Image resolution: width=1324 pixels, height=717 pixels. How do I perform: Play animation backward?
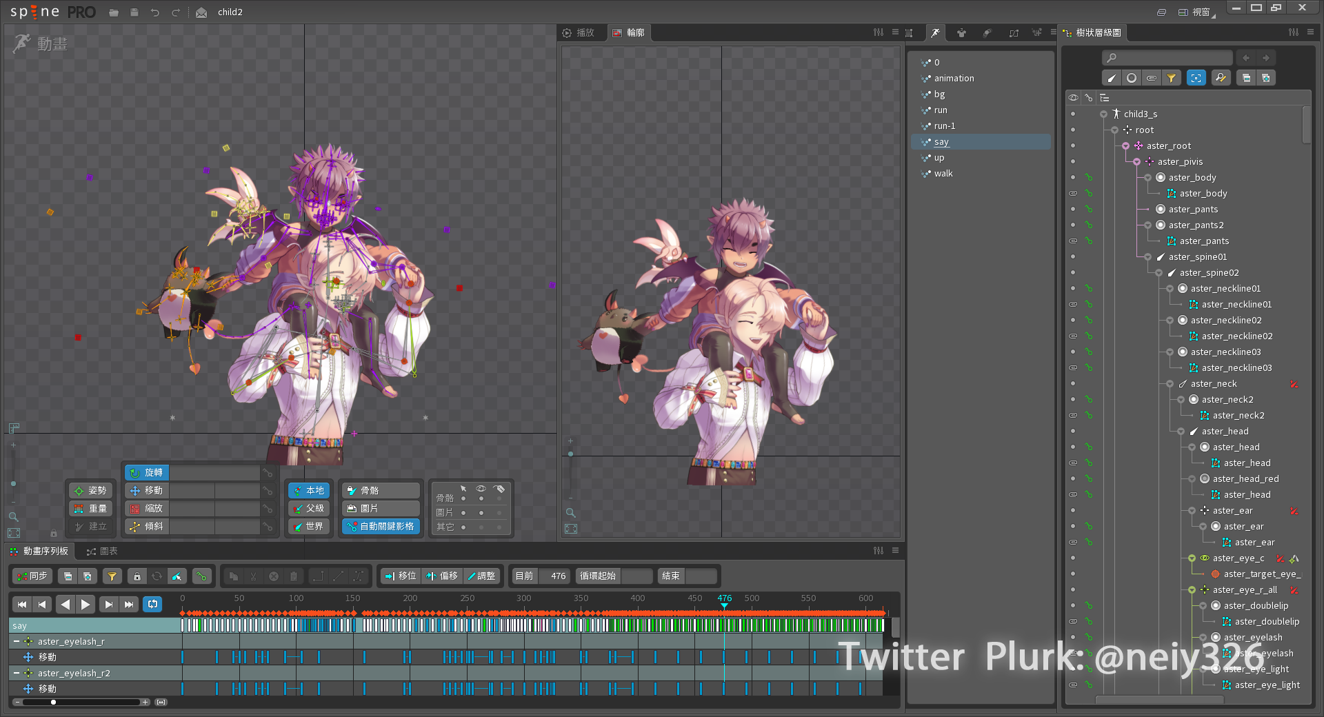[66, 605]
